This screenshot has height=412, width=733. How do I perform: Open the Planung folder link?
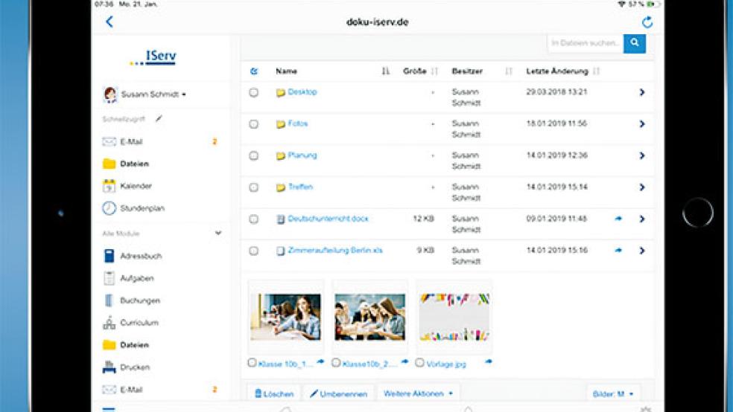pos(302,155)
